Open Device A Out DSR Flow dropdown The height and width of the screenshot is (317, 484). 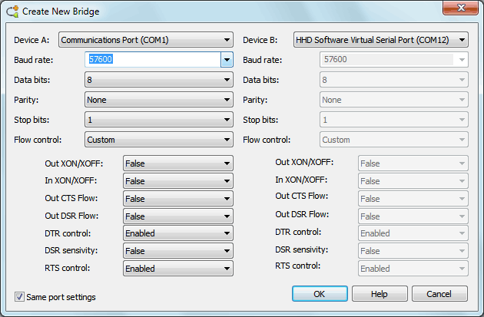tap(178, 216)
